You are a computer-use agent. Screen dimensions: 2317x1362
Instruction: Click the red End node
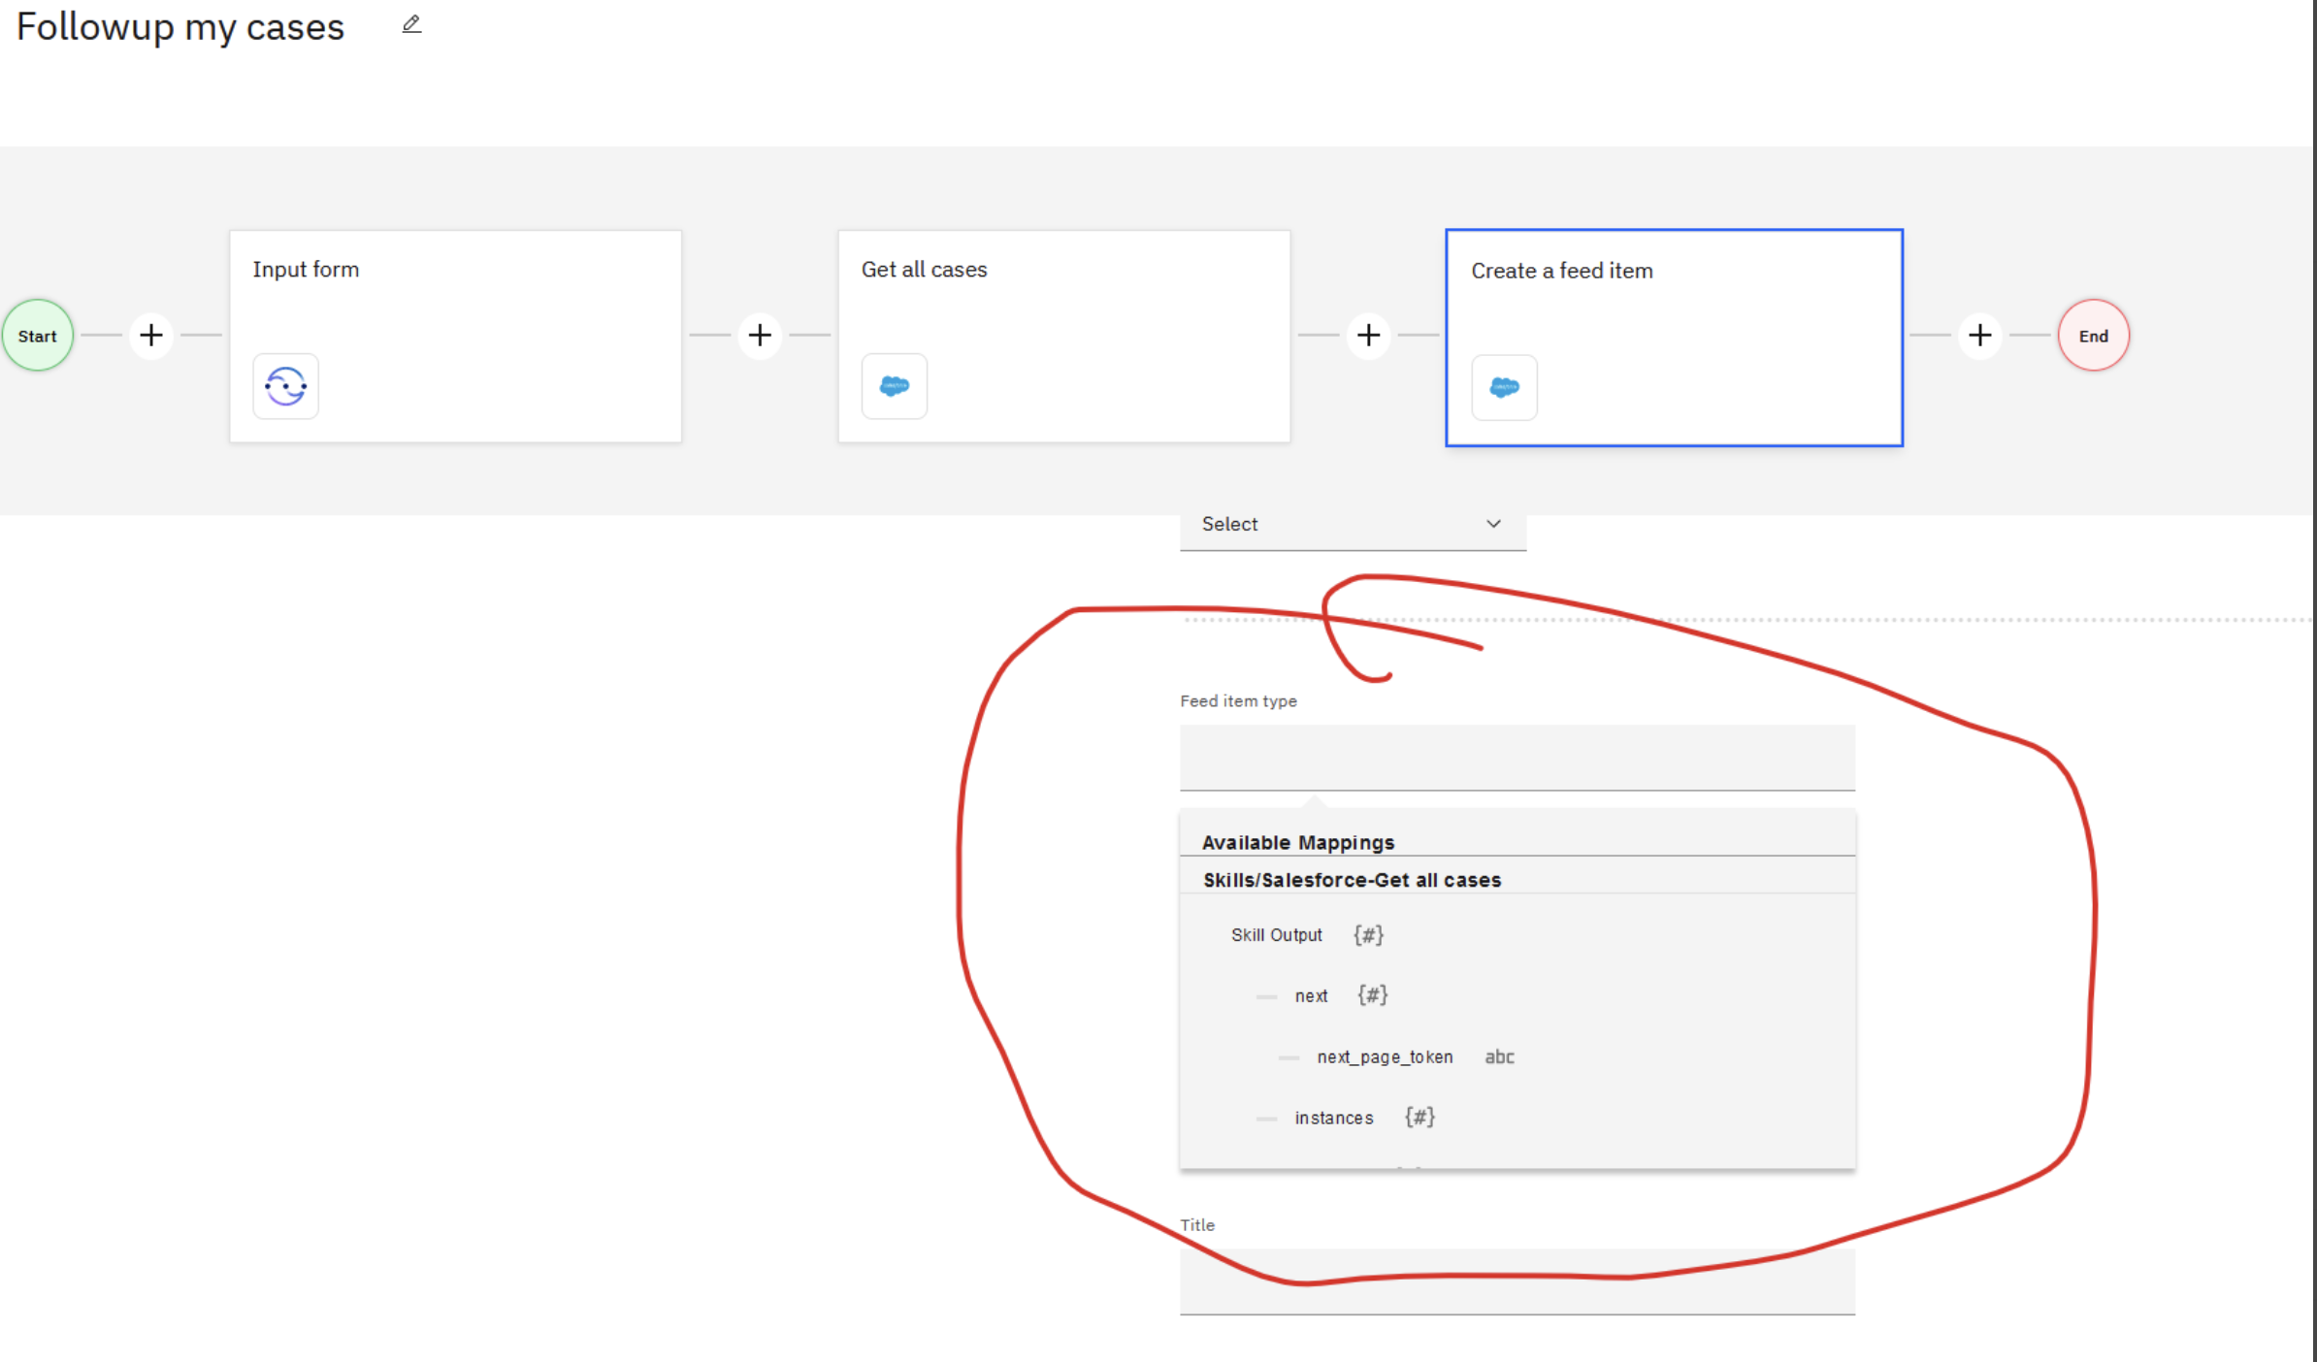2093,336
